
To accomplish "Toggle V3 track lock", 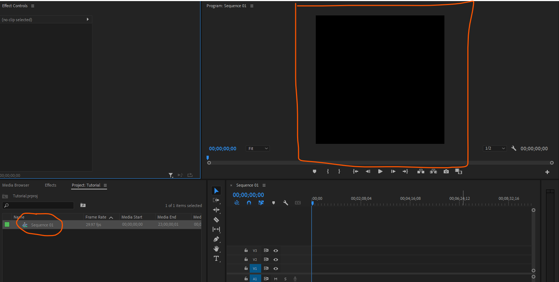I will click(x=246, y=250).
